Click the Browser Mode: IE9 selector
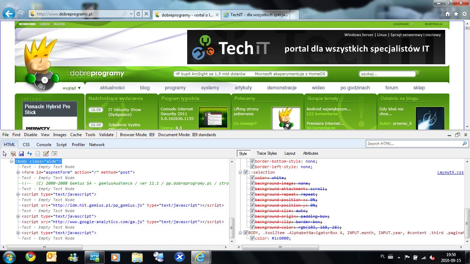 [x=136, y=135]
